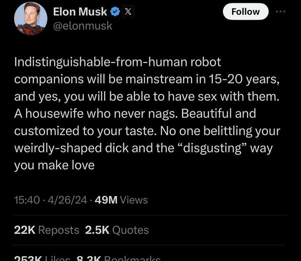Image resolution: width=301 pixels, height=261 pixels.
Task: Click the X affiliation badge beside the name
Action: click(127, 12)
